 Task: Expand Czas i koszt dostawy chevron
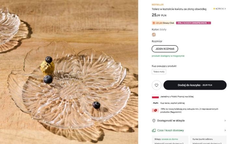pyautogui.click(x=225, y=130)
